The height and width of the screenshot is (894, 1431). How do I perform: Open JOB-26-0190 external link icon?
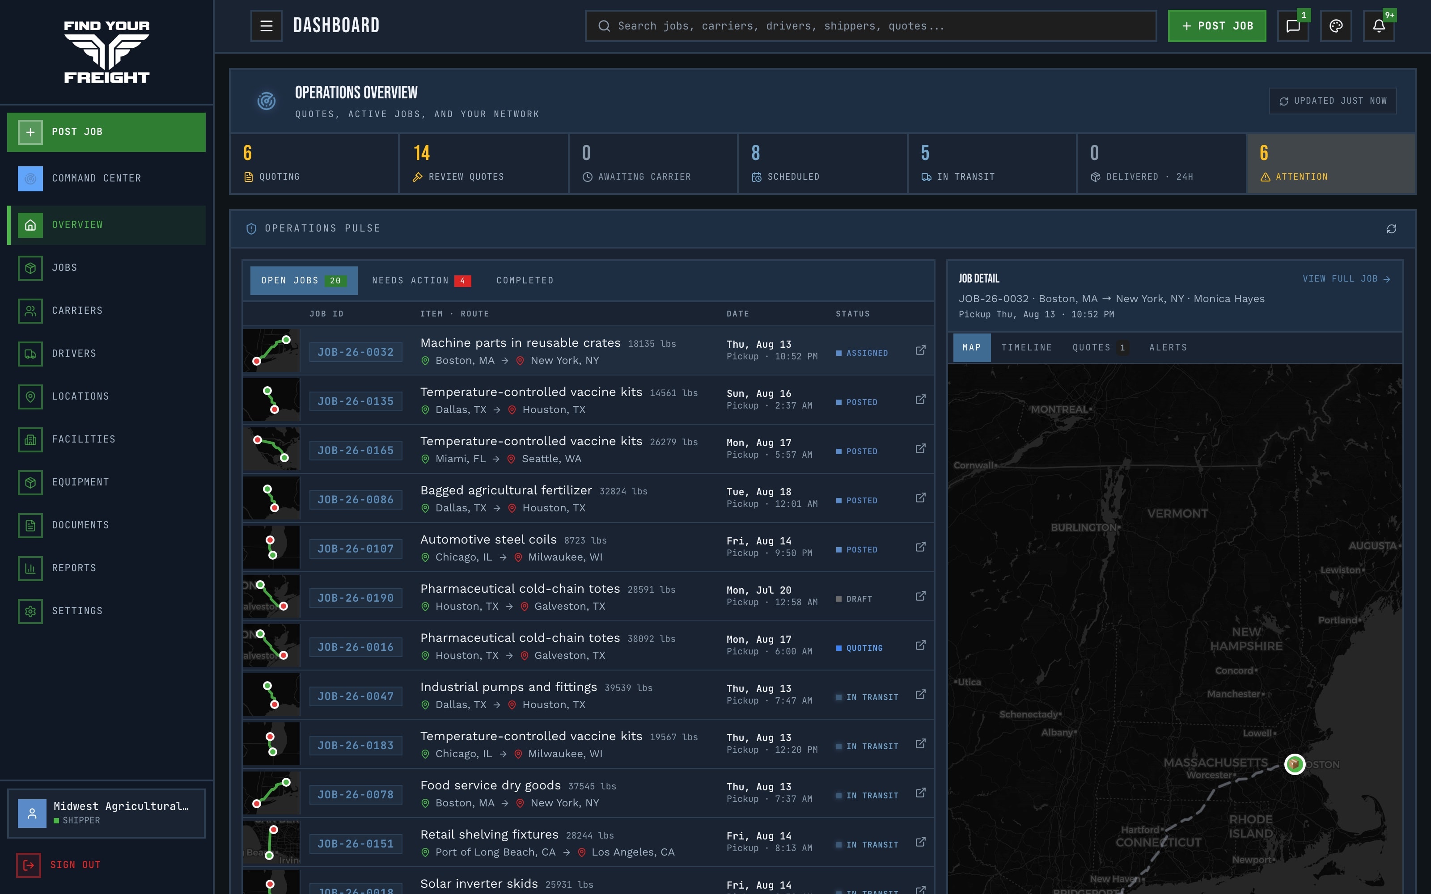pyautogui.click(x=920, y=596)
